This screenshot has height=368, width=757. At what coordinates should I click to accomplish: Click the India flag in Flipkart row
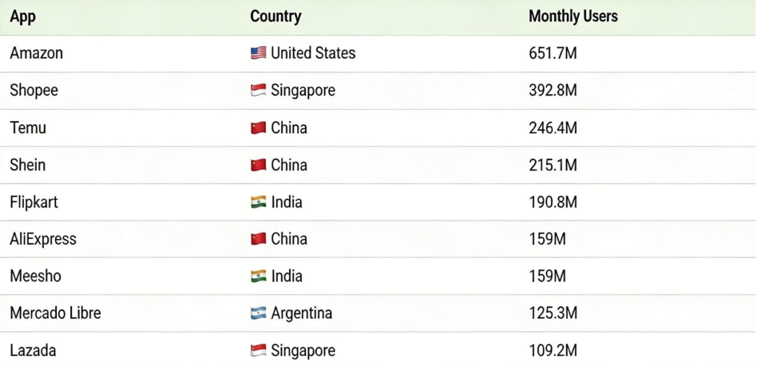(x=258, y=202)
